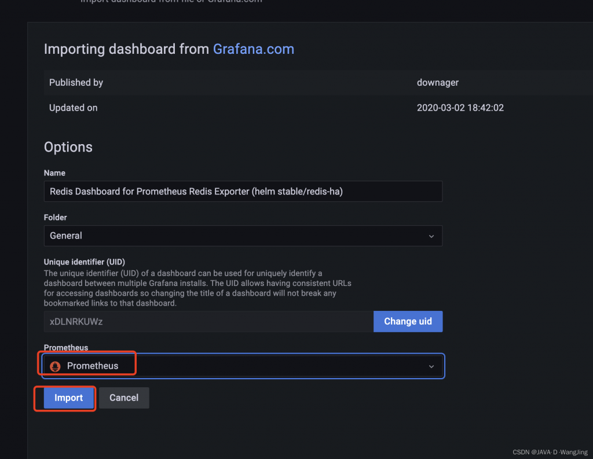The image size is (593, 459).
Task: Click the Unique identifier (UID) label
Action: tap(85, 262)
